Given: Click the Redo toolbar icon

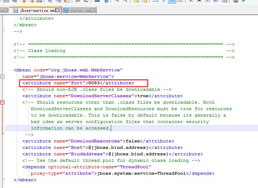Looking at the screenshot, I should [x=86, y=1].
